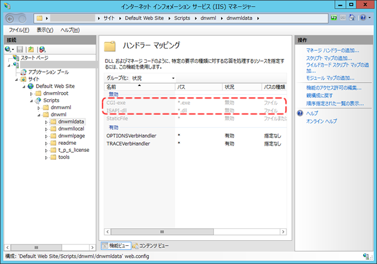Click スクリプト マップの追加... link
Screen dimensions: 377x264
[329, 58]
